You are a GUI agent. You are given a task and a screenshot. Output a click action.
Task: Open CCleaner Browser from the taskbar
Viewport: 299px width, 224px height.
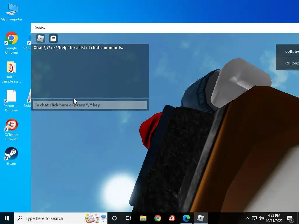pos(172,218)
